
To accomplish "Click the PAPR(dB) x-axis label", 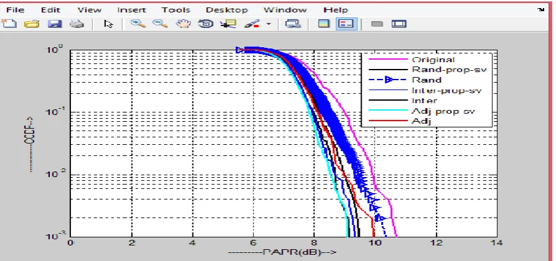I will pos(281,252).
